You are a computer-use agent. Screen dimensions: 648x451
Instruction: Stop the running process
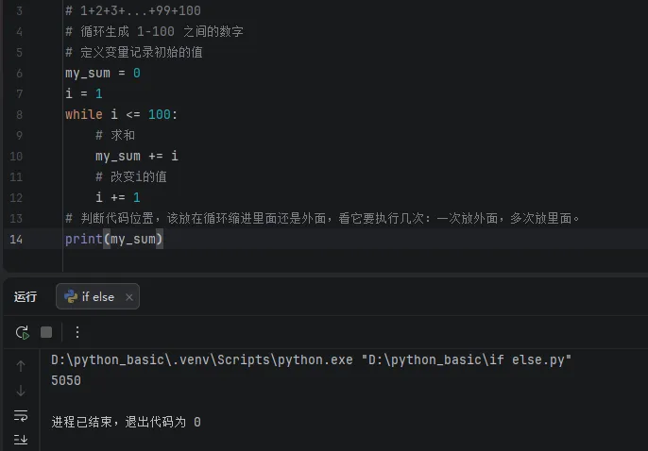tap(45, 332)
